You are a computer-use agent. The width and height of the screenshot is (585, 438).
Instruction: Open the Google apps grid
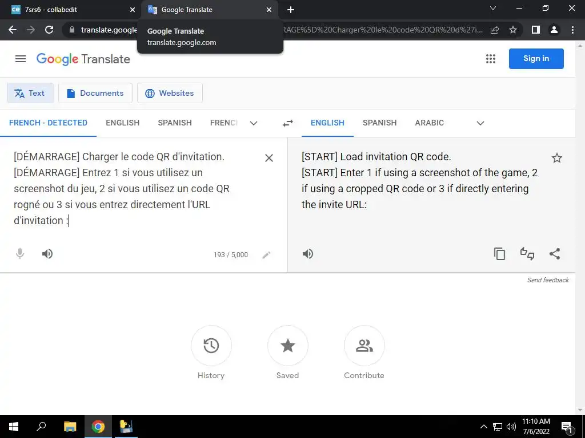(x=491, y=59)
